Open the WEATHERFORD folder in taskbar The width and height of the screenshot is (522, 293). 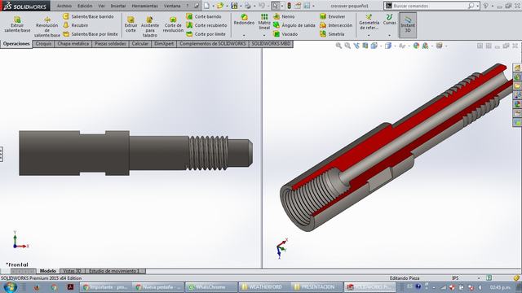coord(263,286)
